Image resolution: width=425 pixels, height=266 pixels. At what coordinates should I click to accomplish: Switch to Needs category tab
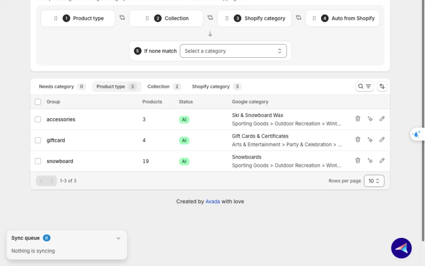click(62, 87)
